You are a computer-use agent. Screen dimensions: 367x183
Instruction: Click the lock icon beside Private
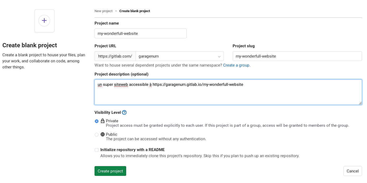103,121
